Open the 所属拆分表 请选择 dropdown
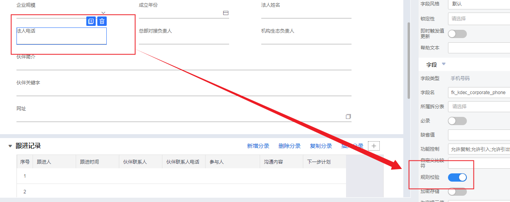Screen dimensions: 510x202 point(479,106)
